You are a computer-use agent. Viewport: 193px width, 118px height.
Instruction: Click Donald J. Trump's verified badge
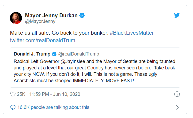pyautogui.click(x=54, y=54)
